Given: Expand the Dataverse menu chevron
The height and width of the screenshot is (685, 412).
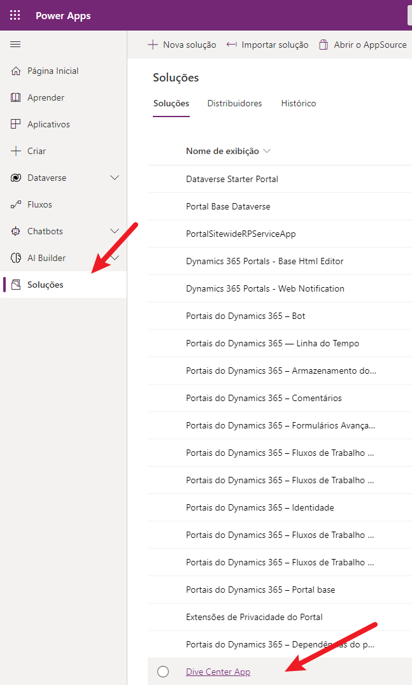Looking at the screenshot, I should pyautogui.click(x=115, y=178).
